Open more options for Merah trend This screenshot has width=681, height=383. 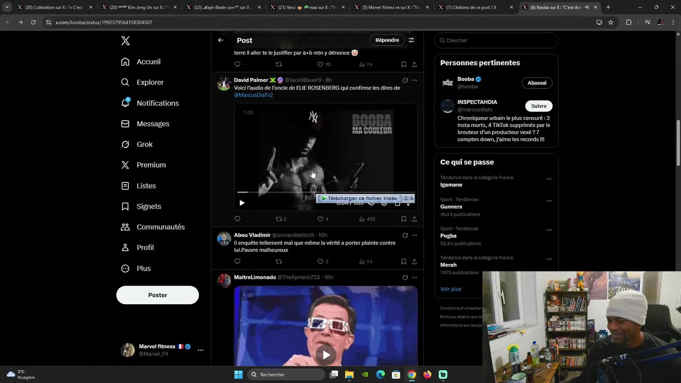(x=549, y=259)
